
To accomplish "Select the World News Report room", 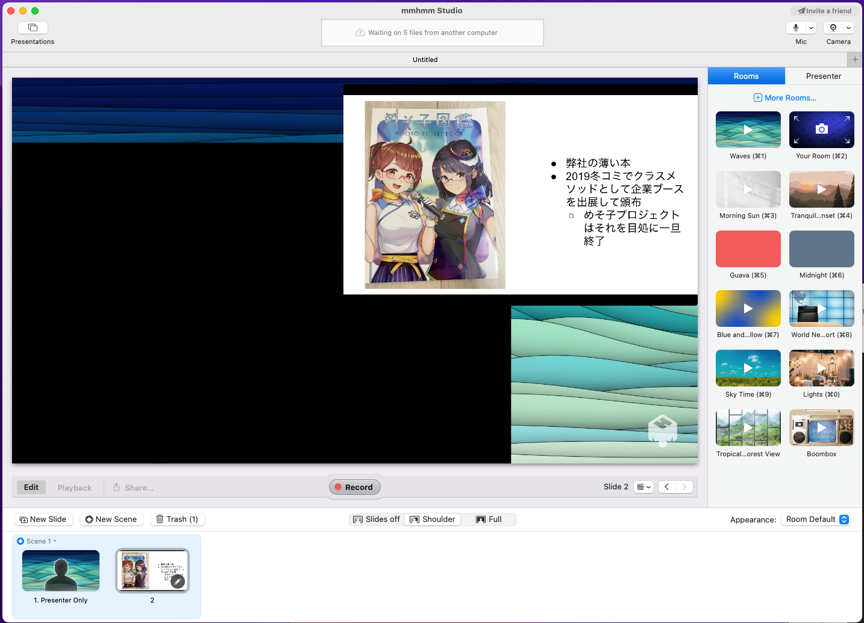I will tap(821, 308).
